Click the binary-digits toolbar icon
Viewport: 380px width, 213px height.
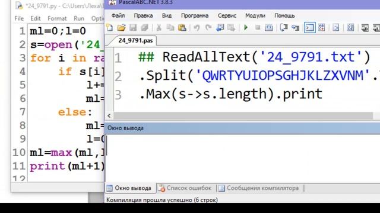351,28
